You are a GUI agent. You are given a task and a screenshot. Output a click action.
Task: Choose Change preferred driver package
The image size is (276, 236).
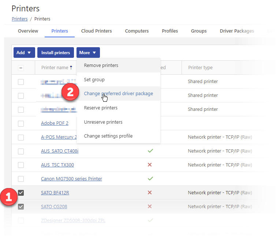(x=118, y=94)
